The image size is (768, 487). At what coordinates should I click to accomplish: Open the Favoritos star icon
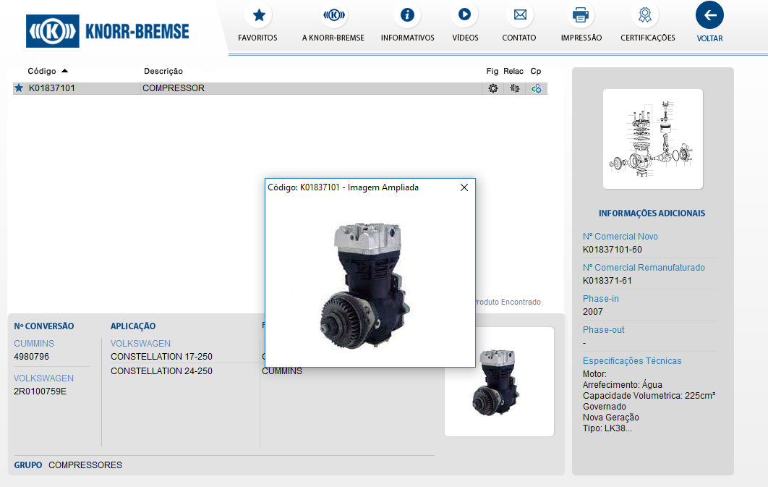click(258, 15)
